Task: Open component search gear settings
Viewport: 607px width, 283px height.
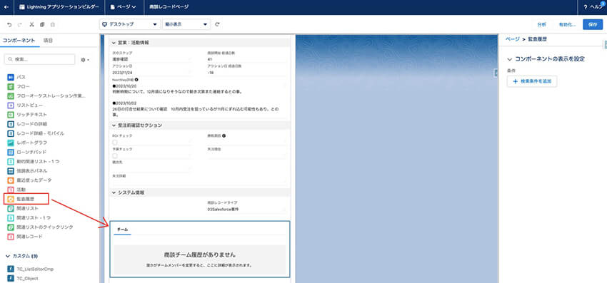Action: (x=85, y=60)
